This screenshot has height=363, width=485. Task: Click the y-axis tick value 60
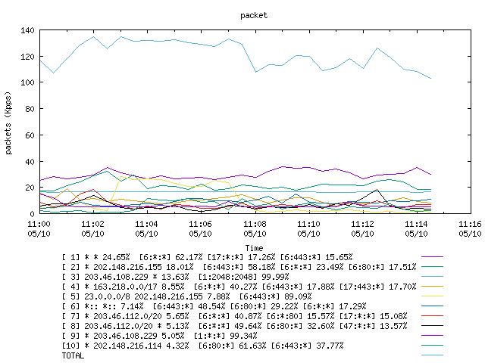tap(30, 135)
